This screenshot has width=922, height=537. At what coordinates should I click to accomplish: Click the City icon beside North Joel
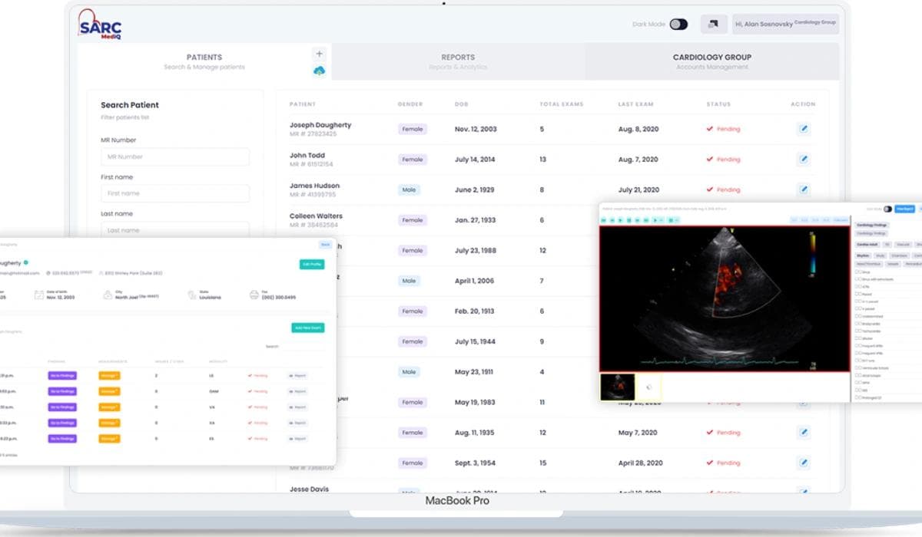(108, 295)
